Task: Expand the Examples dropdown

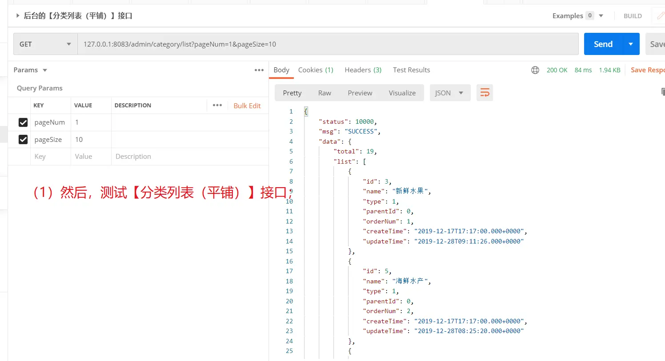Action: (601, 16)
